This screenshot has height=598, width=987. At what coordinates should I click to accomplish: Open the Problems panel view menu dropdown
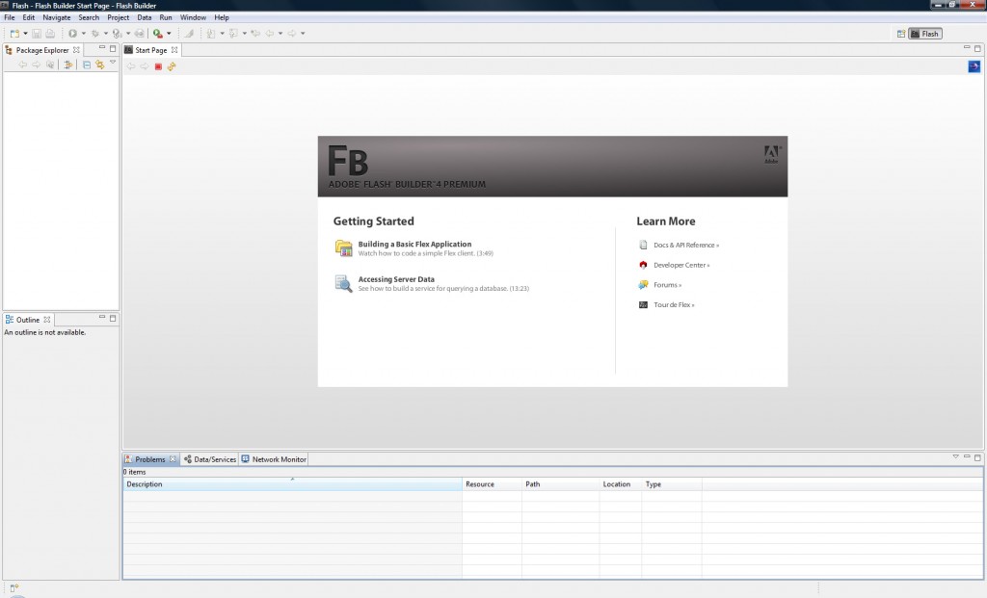[956, 456]
